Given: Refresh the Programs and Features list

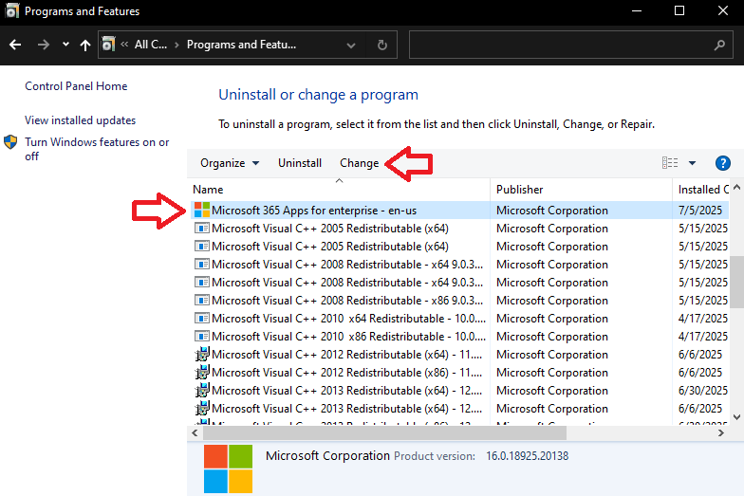Looking at the screenshot, I should pyautogui.click(x=381, y=45).
